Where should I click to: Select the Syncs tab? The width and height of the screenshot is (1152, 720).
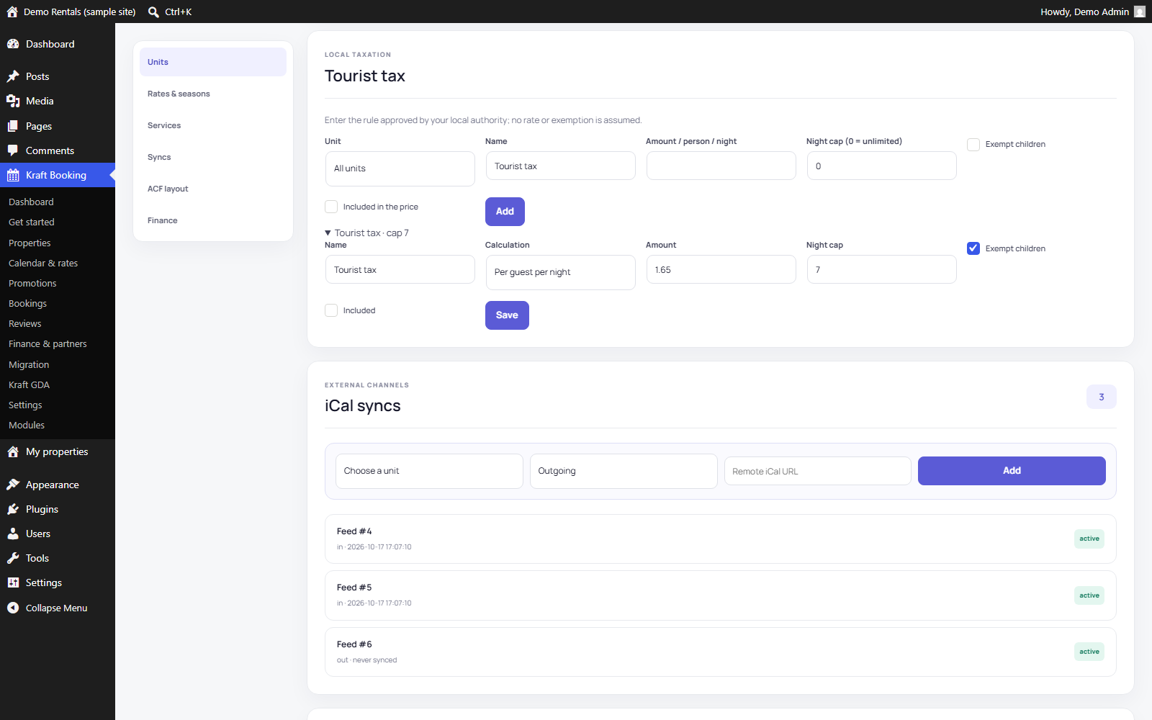click(x=213, y=157)
